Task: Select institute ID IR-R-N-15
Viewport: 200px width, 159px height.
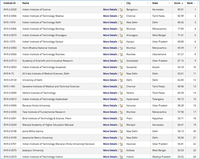Action: coord(9,74)
